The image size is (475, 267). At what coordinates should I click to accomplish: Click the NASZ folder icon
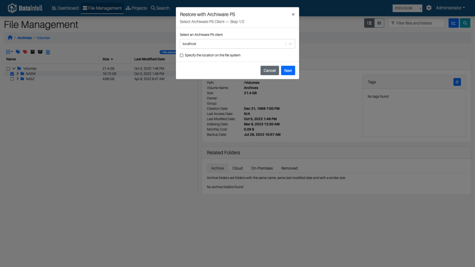(x=22, y=79)
